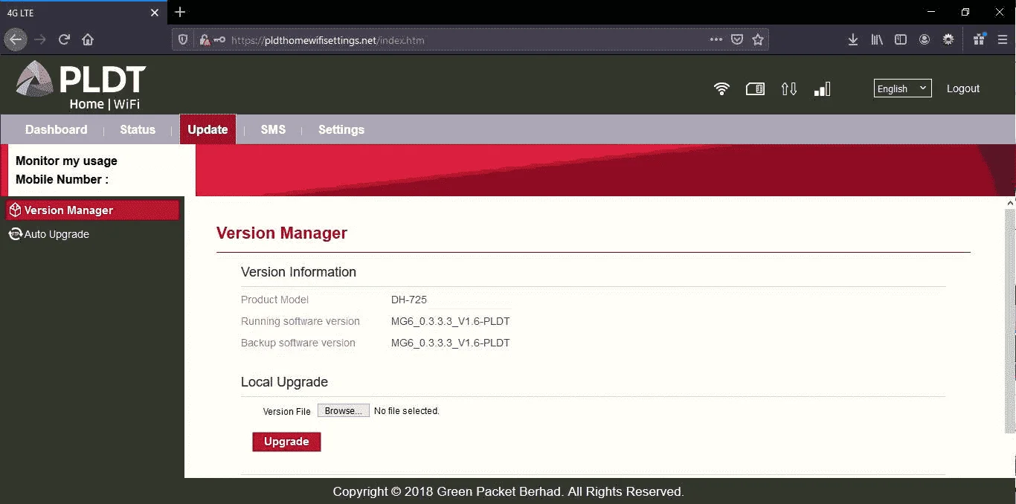Open the Status tab
The image size is (1016, 504).
point(138,129)
